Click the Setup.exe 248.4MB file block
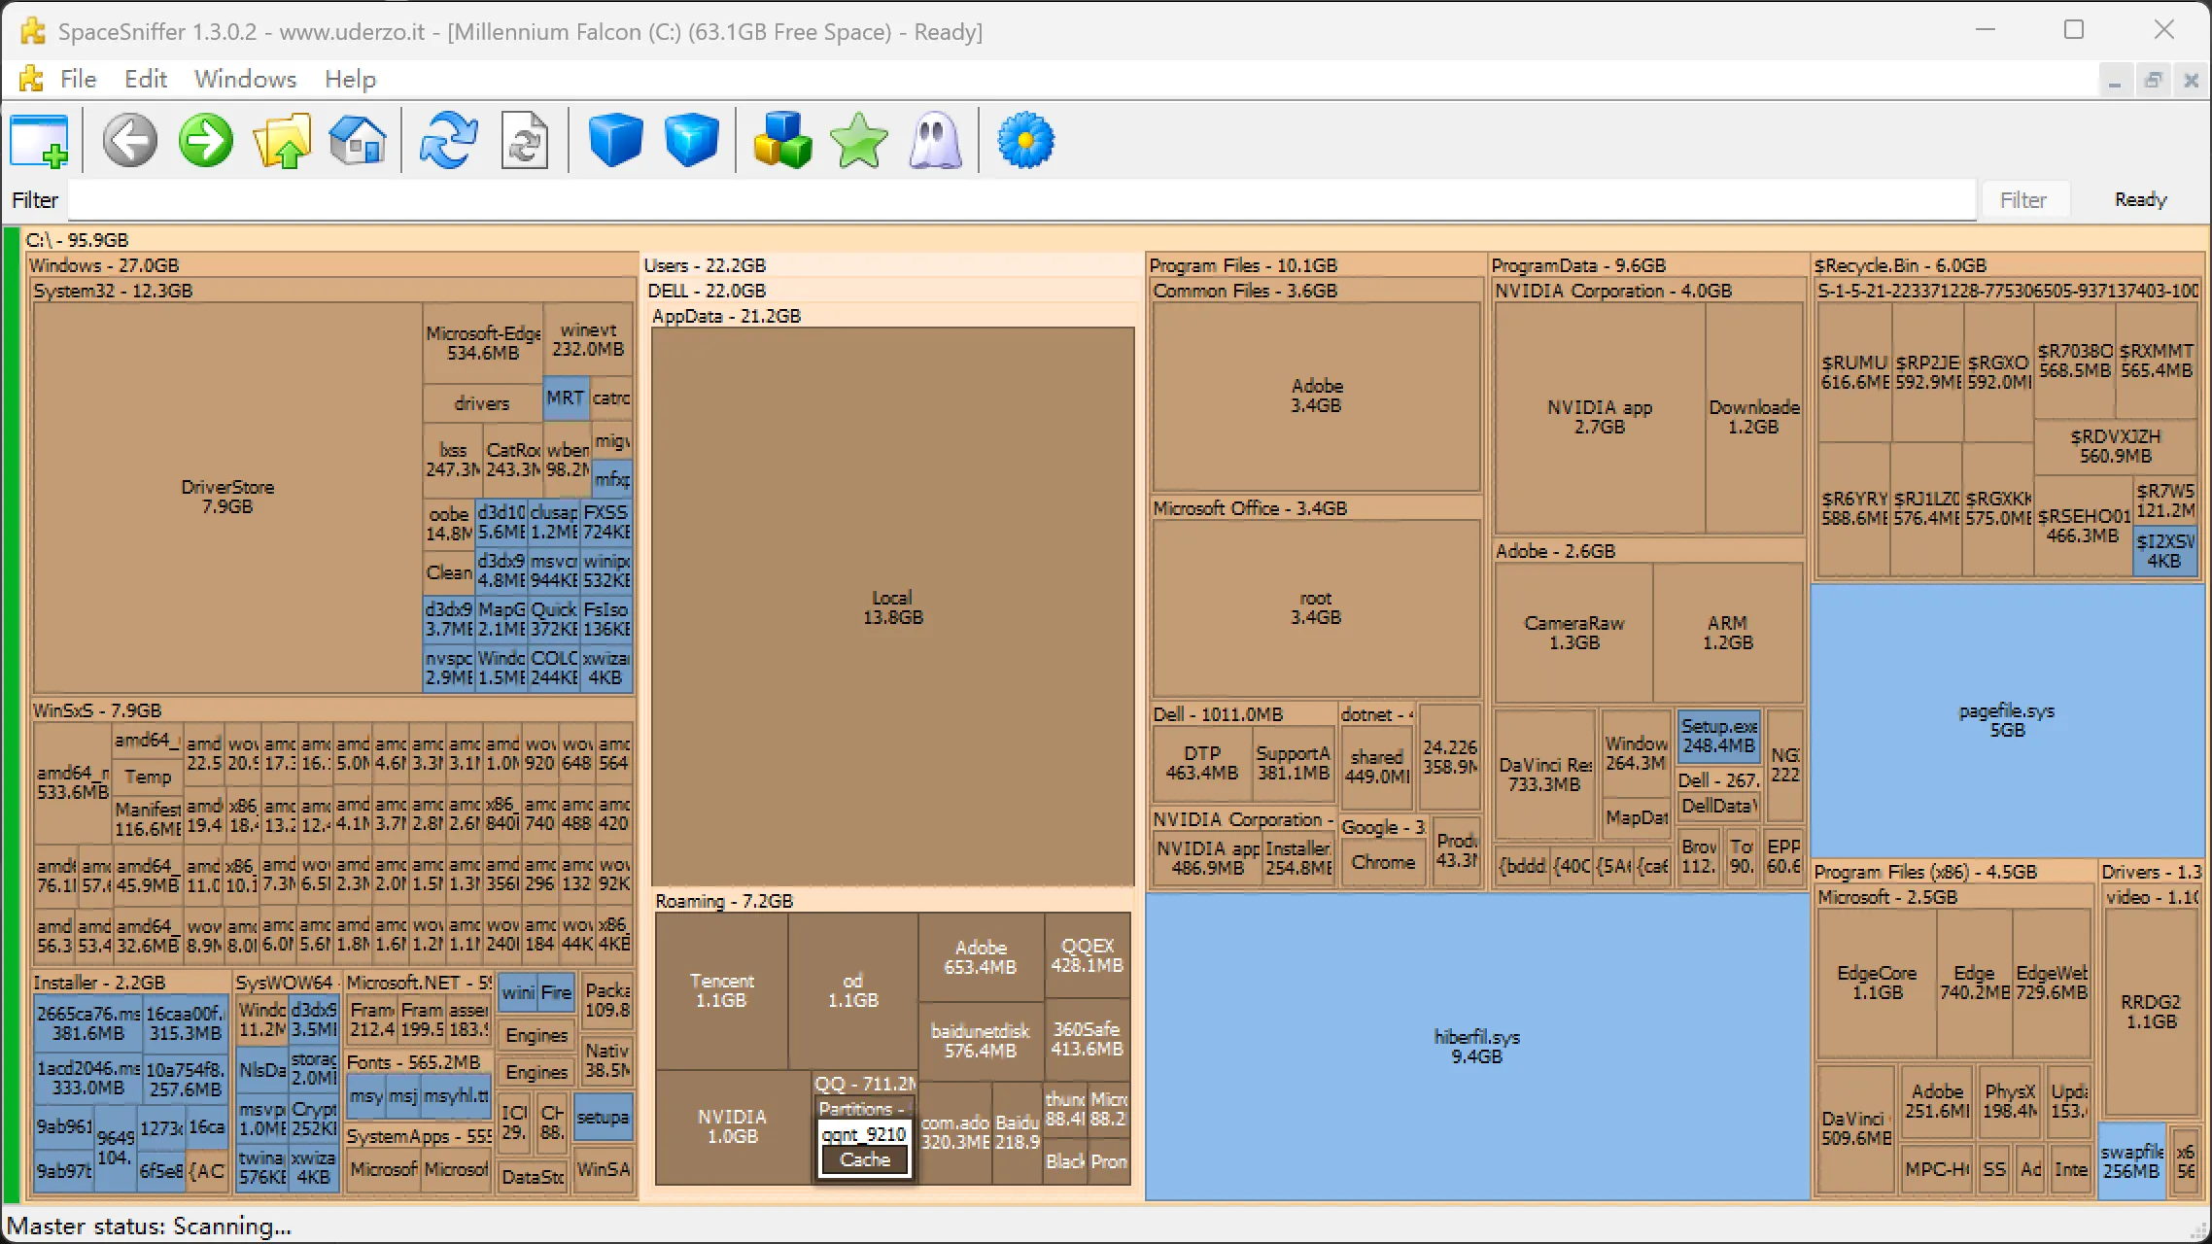 (x=1718, y=736)
